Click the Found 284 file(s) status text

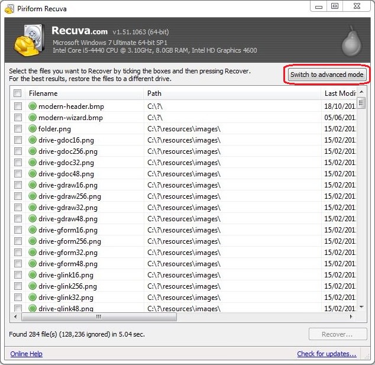click(77, 334)
